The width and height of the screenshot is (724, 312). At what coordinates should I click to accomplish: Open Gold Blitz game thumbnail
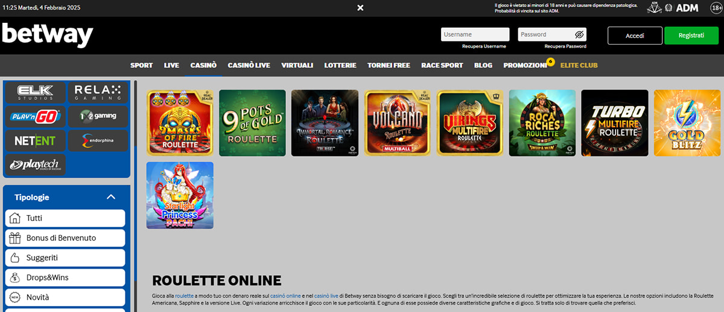(687, 123)
